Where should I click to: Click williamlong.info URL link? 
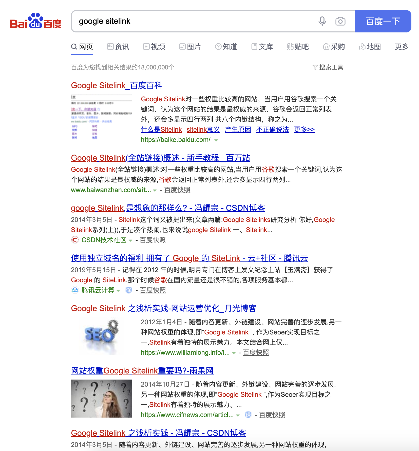[185, 352]
